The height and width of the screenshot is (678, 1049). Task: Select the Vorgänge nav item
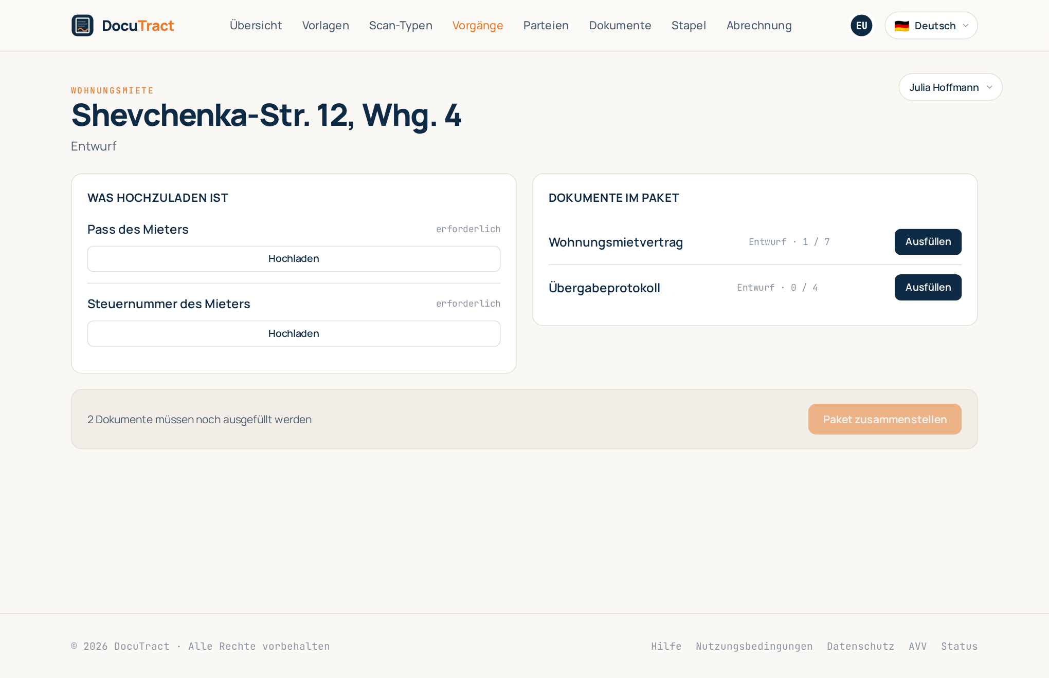click(x=478, y=25)
